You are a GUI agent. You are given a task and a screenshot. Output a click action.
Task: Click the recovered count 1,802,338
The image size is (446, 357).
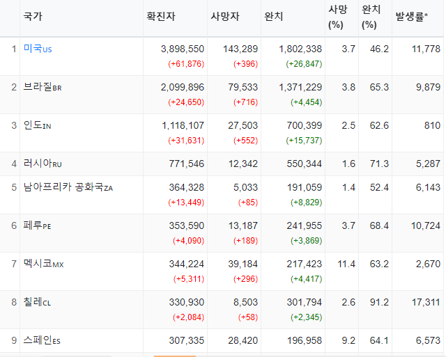click(x=300, y=49)
